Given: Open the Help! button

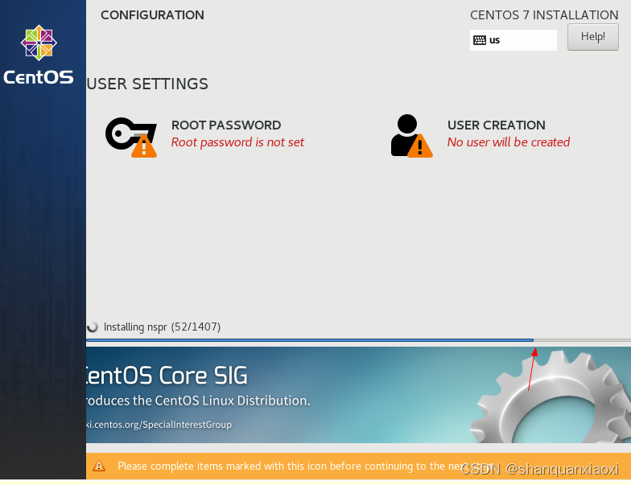Looking at the screenshot, I should [592, 37].
